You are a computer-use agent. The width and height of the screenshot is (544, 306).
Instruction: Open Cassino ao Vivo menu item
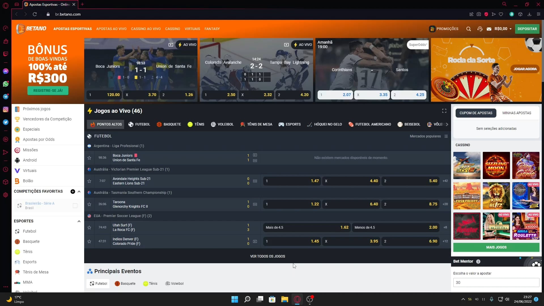[146, 29]
